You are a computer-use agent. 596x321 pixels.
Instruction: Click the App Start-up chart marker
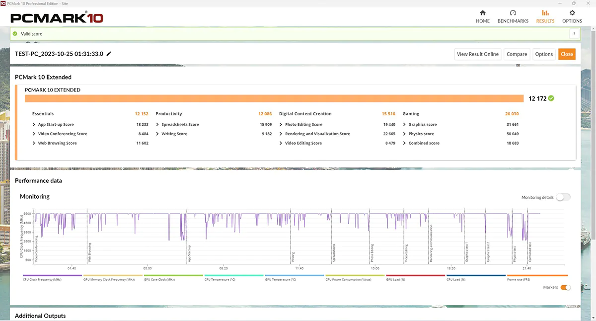pos(189,253)
